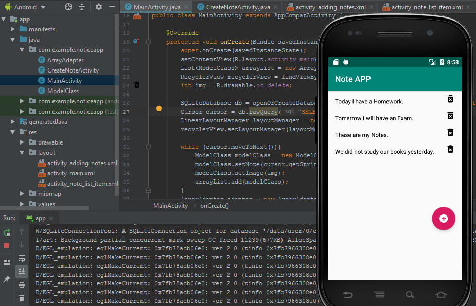
Task: Click the print console icon
Action: [x=22, y=285]
